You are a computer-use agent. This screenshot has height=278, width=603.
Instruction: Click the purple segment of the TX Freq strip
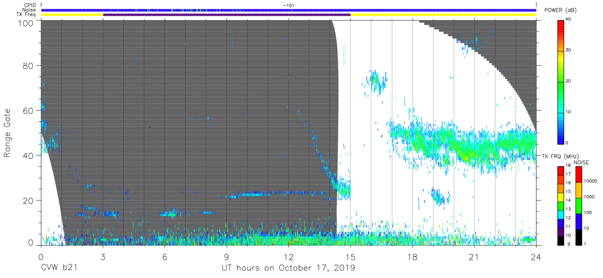[x=226, y=15]
